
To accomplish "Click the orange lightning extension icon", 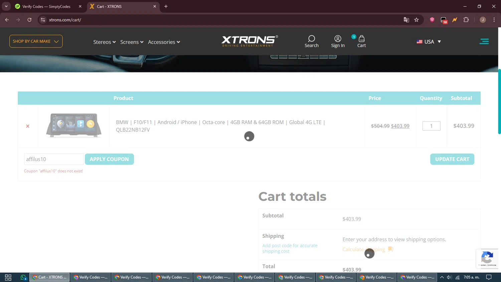I will coord(455,20).
